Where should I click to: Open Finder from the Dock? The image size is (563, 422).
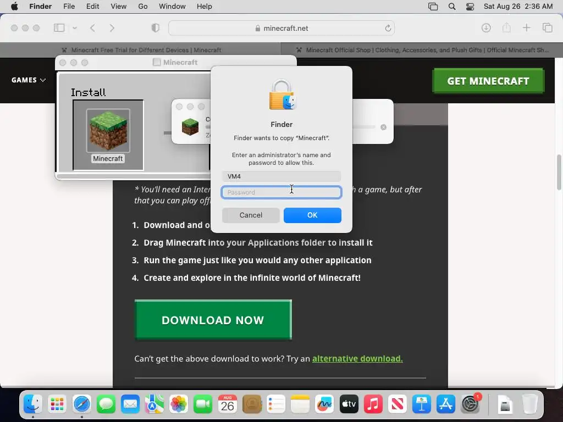click(x=33, y=404)
